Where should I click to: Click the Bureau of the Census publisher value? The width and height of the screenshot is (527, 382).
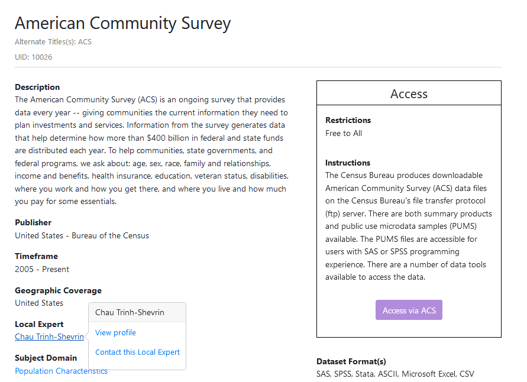[82, 235]
